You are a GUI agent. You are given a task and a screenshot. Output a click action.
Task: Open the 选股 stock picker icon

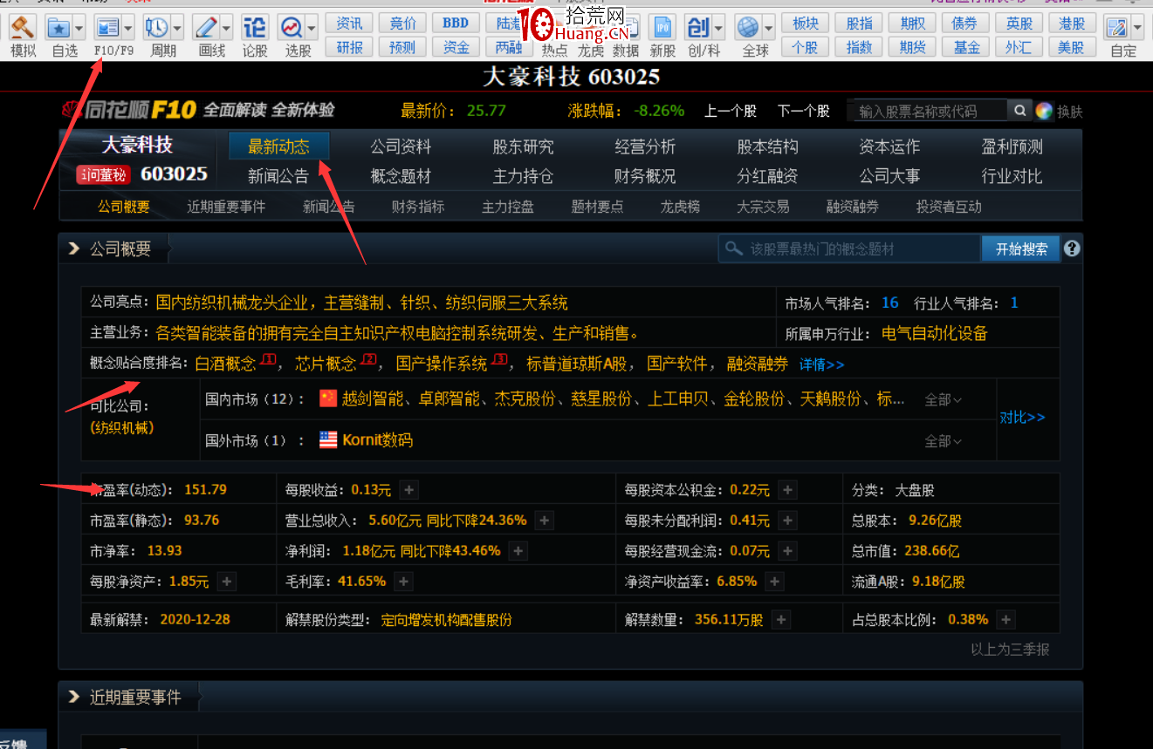292,27
